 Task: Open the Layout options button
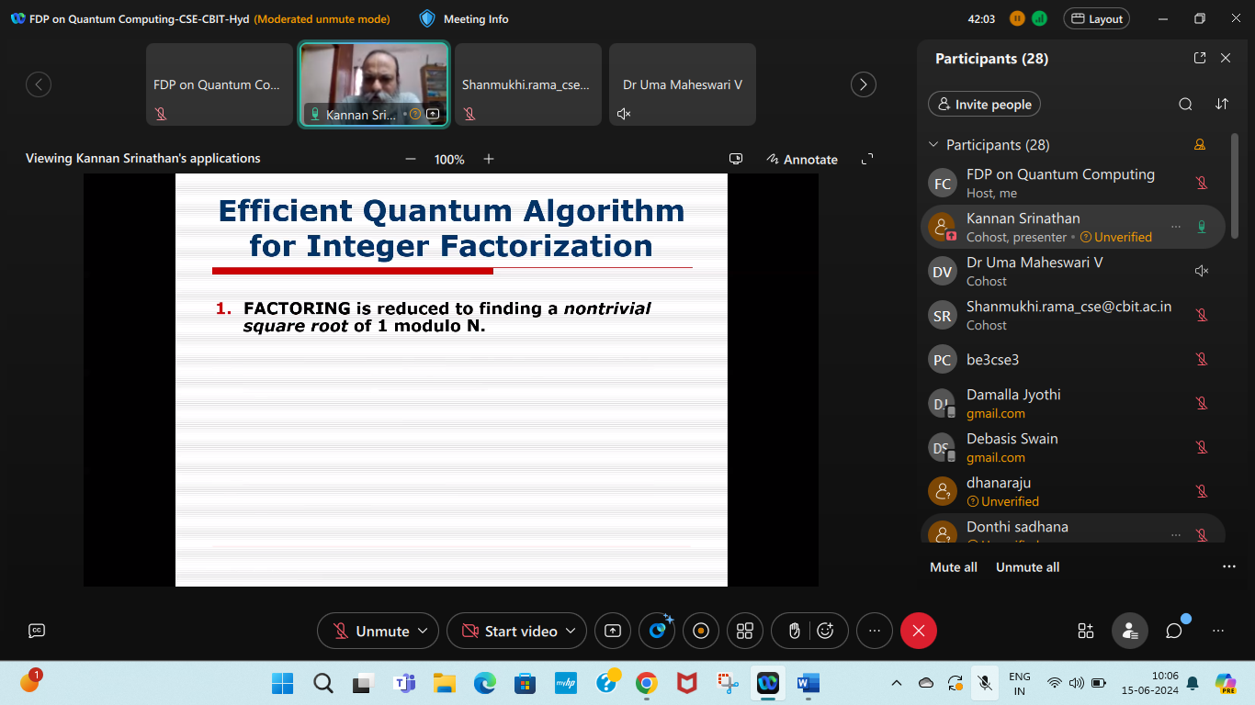click(x=1096, y=18)
